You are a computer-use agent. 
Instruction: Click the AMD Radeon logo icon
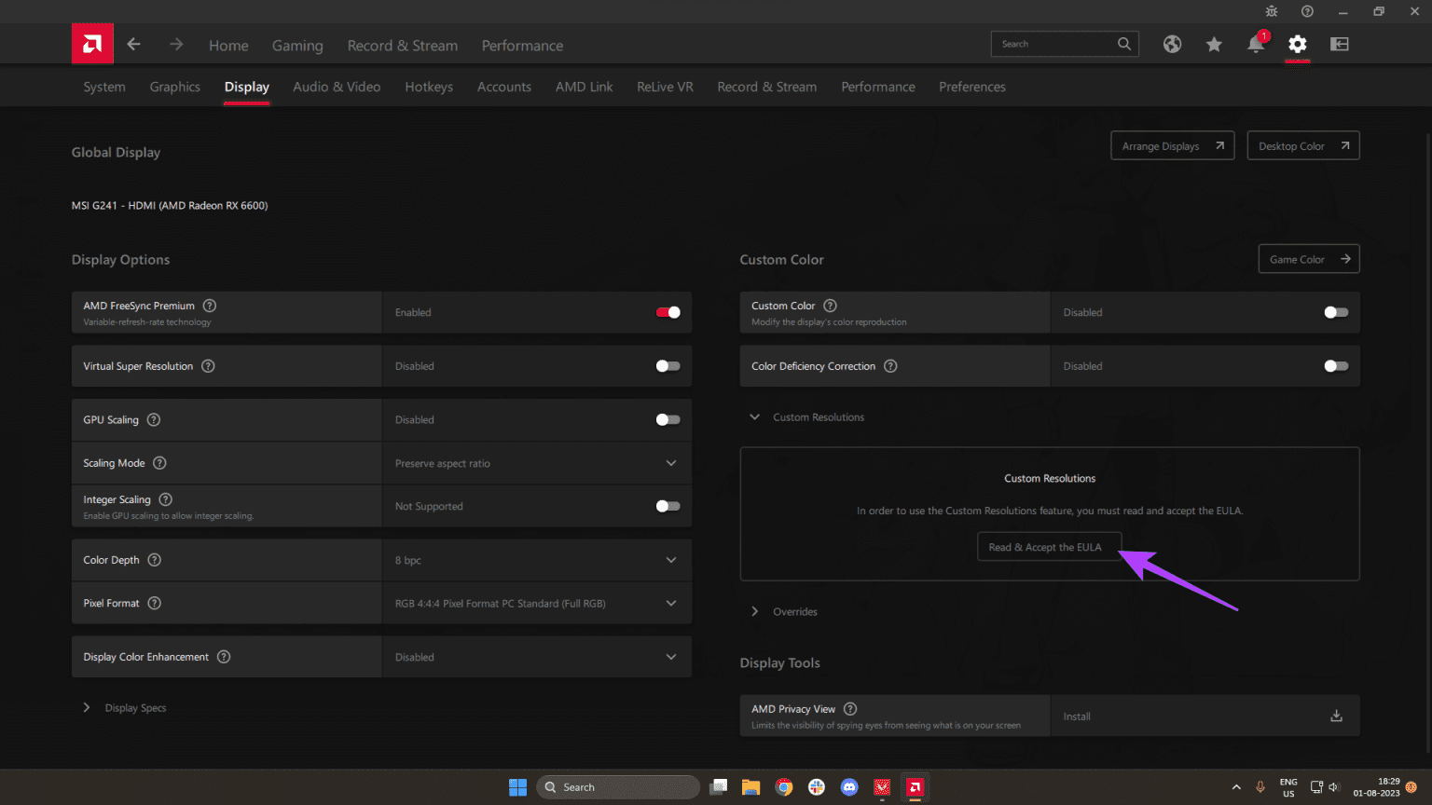[92, 44]
